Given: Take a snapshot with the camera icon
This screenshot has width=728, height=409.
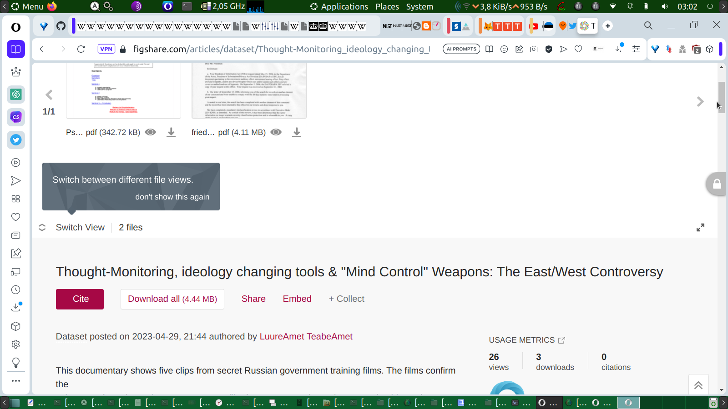Looking at the screenshot, I should click(x=534, y=49).
